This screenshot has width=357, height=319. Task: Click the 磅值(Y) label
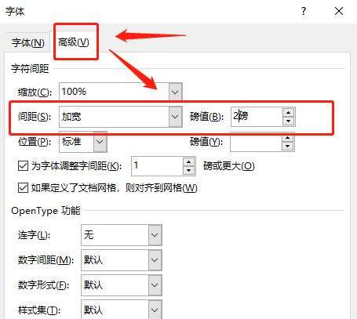(206, 142)
